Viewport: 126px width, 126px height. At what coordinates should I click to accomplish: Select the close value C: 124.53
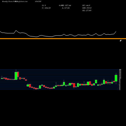[x=46, y=8]
